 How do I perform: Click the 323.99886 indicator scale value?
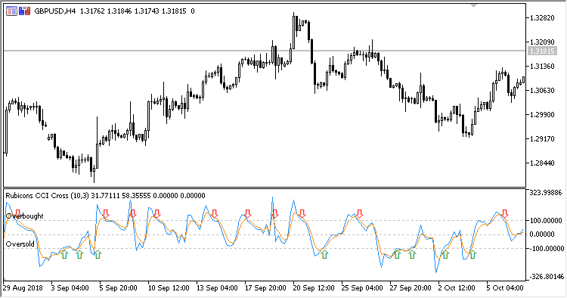click(x=547, y=193)
